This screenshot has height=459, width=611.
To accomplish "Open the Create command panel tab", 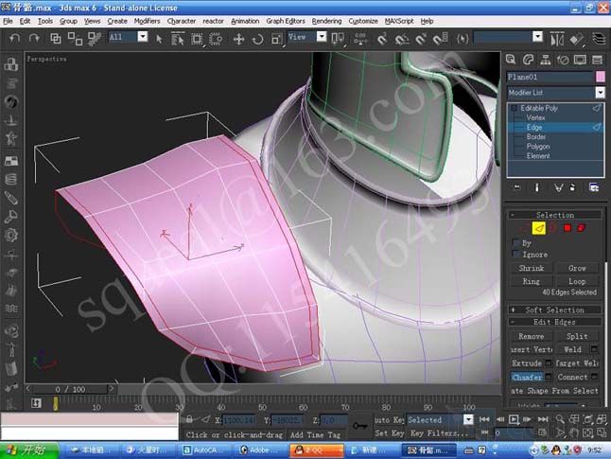I will (511, 60).
